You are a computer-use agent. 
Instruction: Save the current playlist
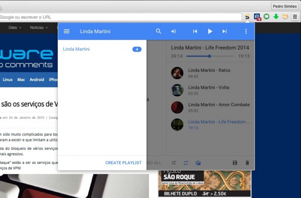click(x=235, y=163)
